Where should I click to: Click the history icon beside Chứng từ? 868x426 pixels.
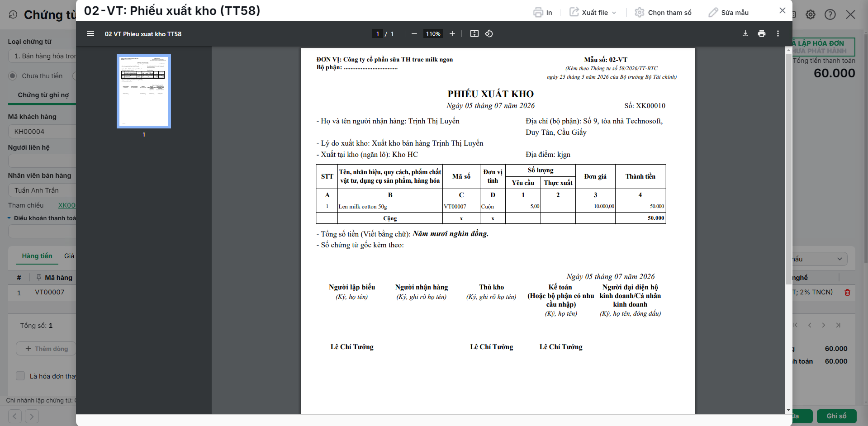click(x=13, y=14)
